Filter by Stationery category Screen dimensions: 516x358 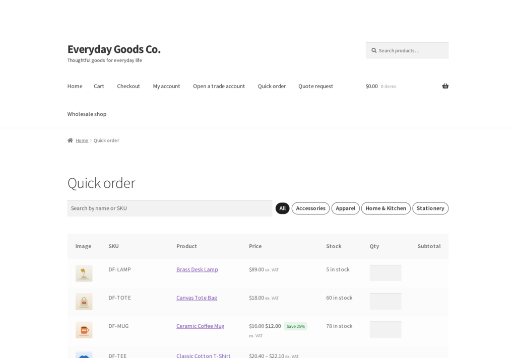[x=430, y=208]
